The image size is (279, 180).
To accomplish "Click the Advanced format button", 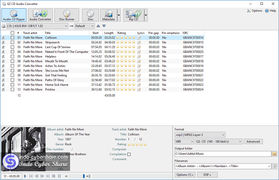I will tap(253, 142).
